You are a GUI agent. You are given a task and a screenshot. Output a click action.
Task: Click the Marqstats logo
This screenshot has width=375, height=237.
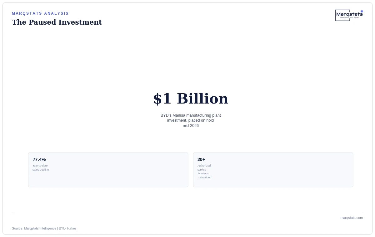pos(349,15)
